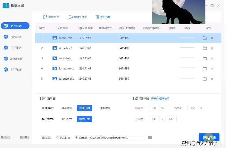
Task: Click the 宽高比 value field showing 100
Action: pos(193,108)
